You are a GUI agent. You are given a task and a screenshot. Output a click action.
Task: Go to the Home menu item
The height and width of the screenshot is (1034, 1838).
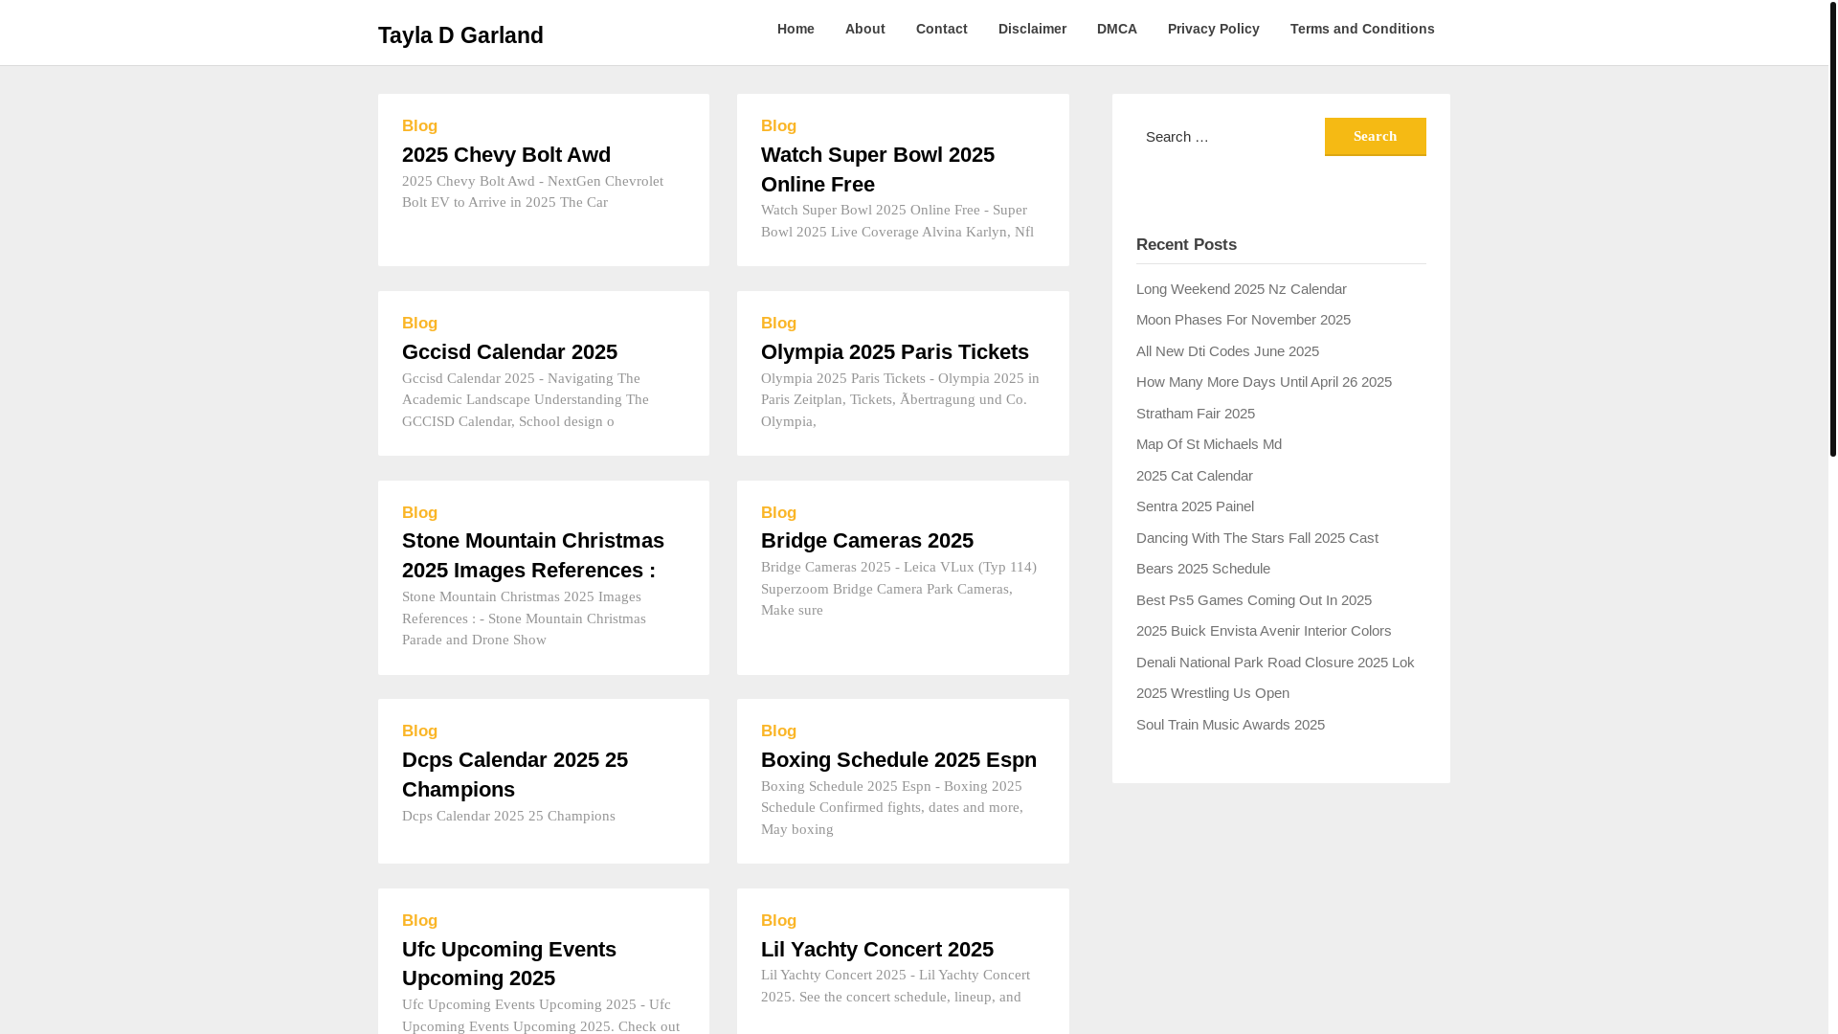coord(796,29)
